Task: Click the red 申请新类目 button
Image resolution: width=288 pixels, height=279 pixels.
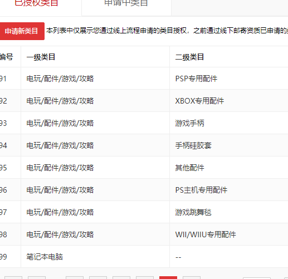Action: point(22,31)
